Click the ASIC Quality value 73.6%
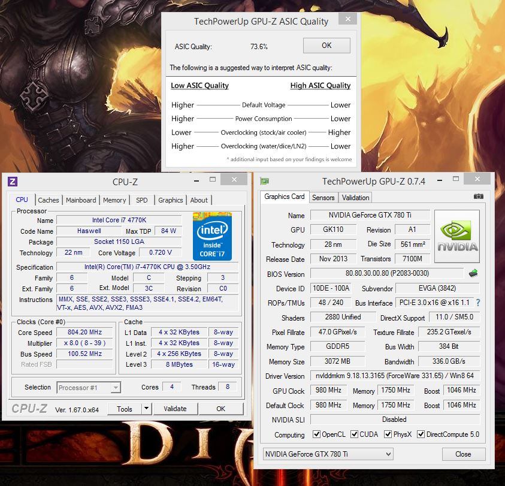Viewport: 505px width, 486px height. (x=259, y=47)
